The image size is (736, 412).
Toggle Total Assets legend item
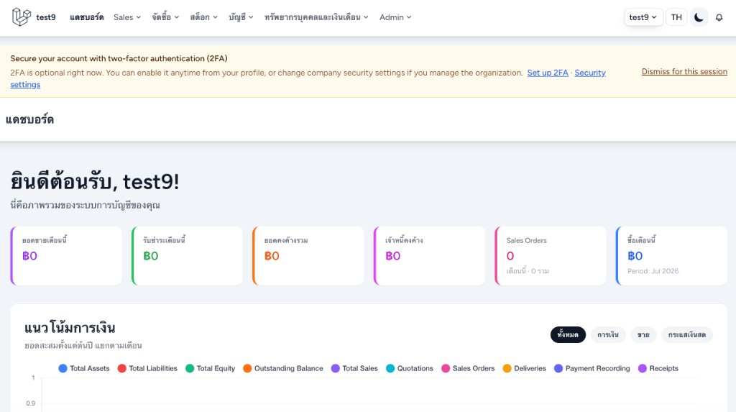coord(84,368)
